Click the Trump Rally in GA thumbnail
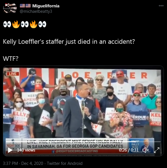The height and width of the screenshot is (168, 167). coord(141,146)
